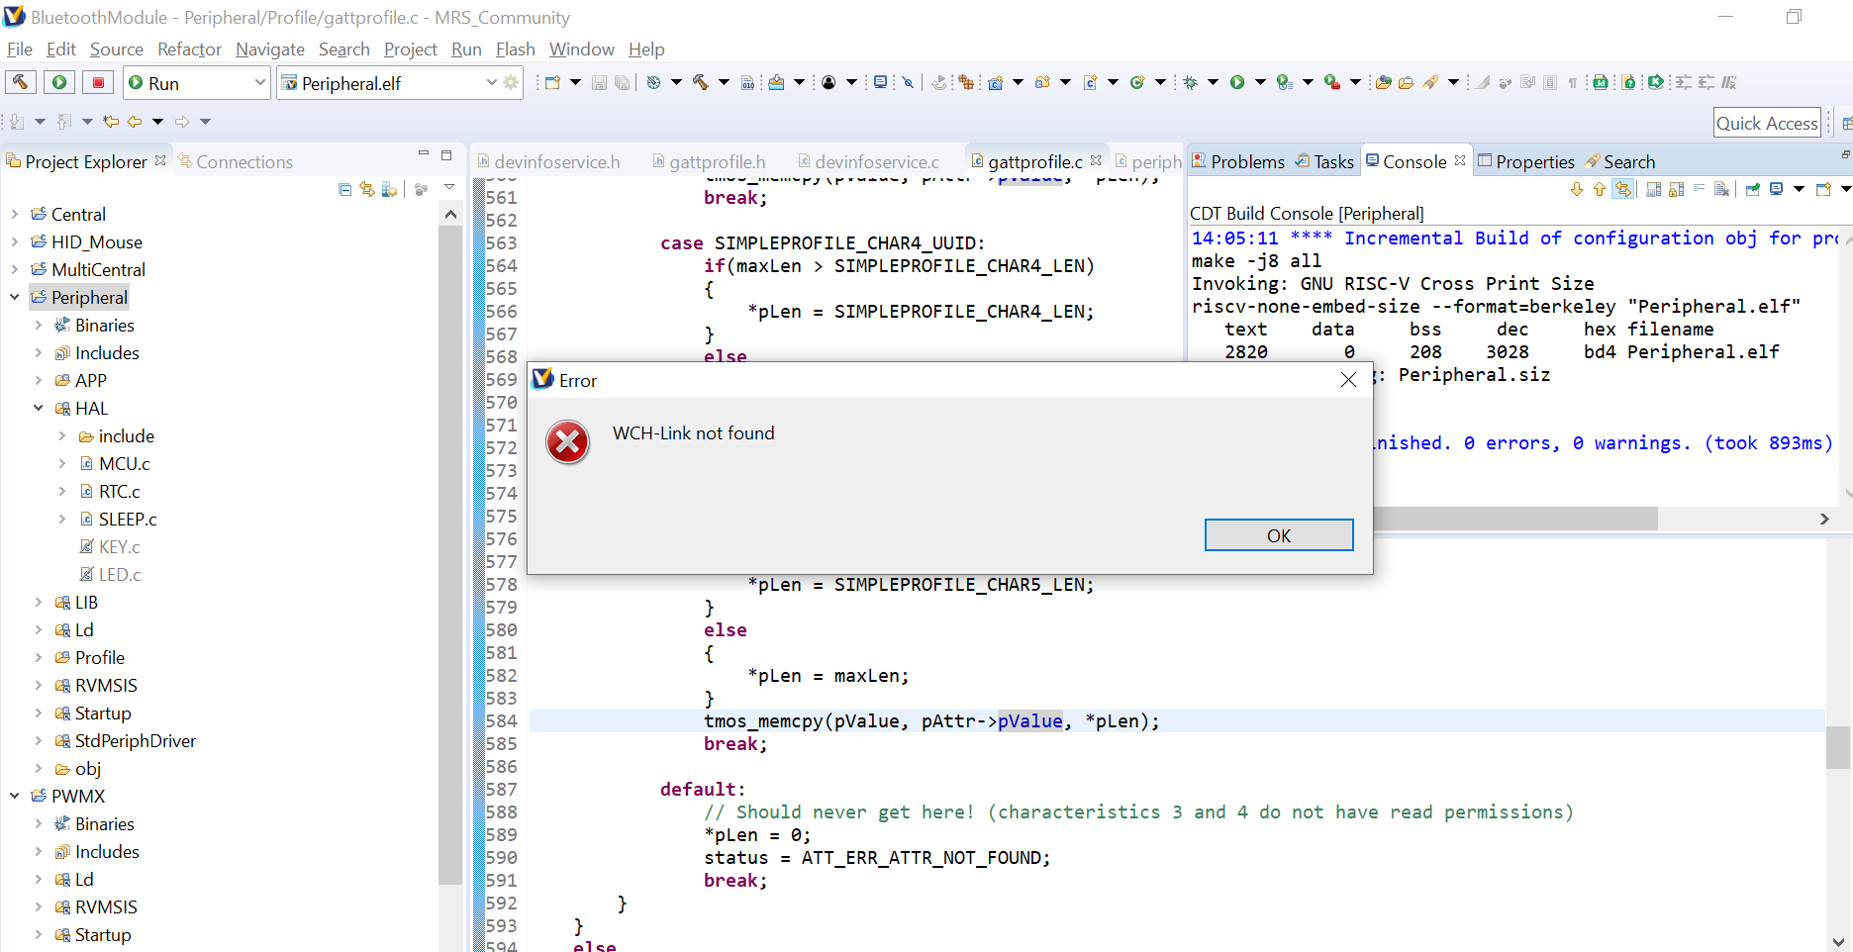Viewport: 1853px width, 952px height.
Task: Collapse the PWMX project
Action: point(15,796)
